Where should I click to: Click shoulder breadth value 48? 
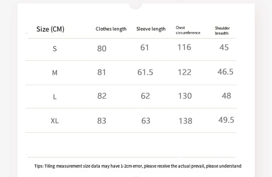226,95
